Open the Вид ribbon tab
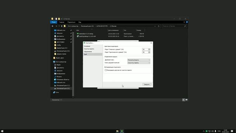 tap(80, 22)
